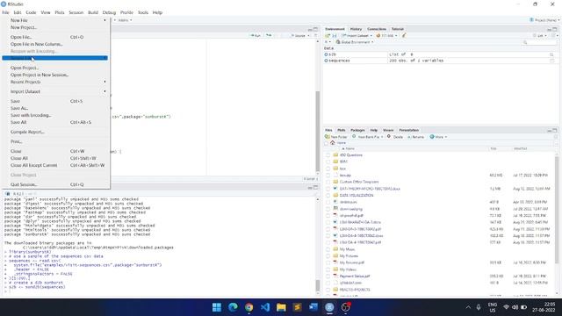The image size is (562, 316).
Task: Open the Tools menu
Action: click(143, 12)
